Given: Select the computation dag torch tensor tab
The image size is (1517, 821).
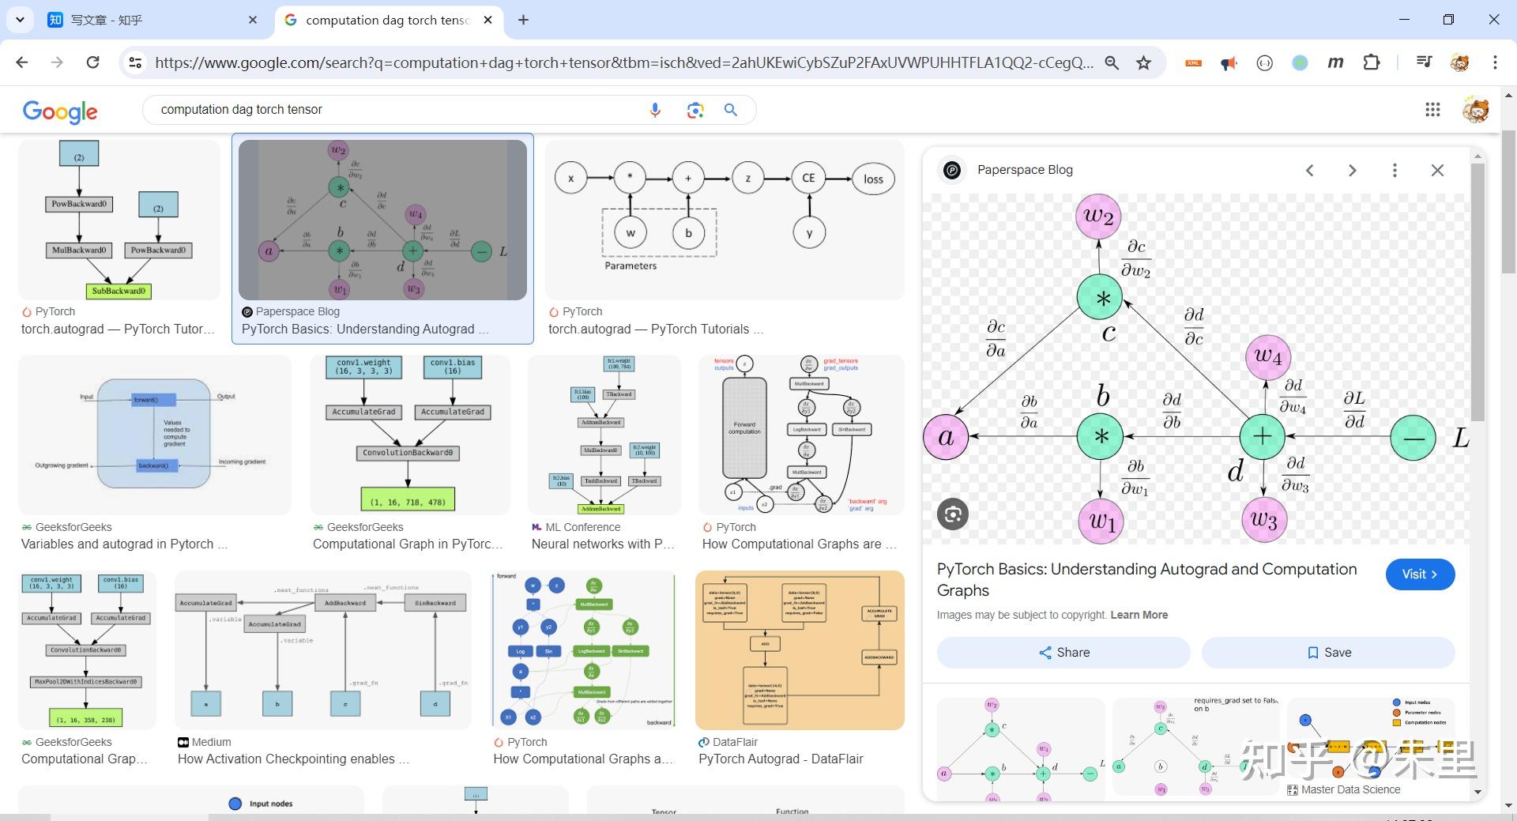Looking at the screenshot, I should [387, 20].
